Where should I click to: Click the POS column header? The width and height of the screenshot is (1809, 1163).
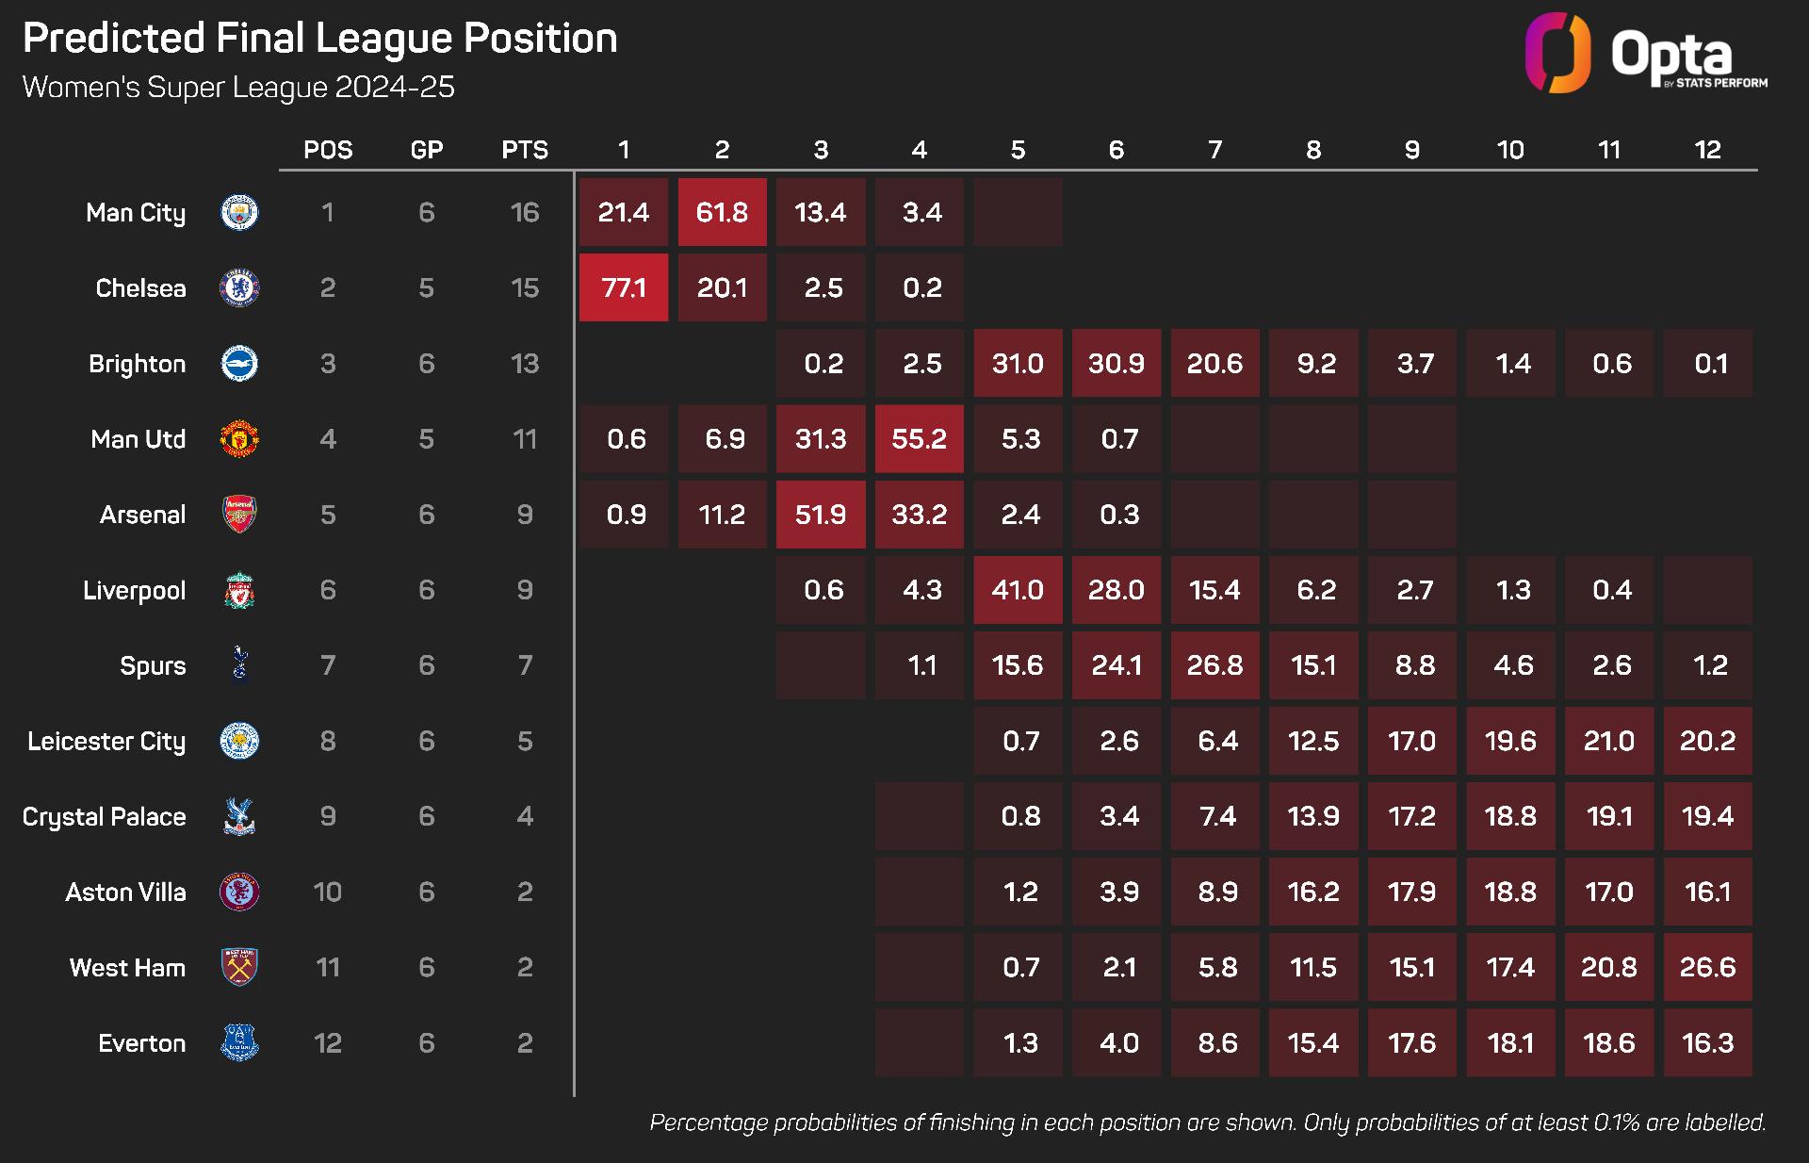pyautogui.click(x=328, y=150)
